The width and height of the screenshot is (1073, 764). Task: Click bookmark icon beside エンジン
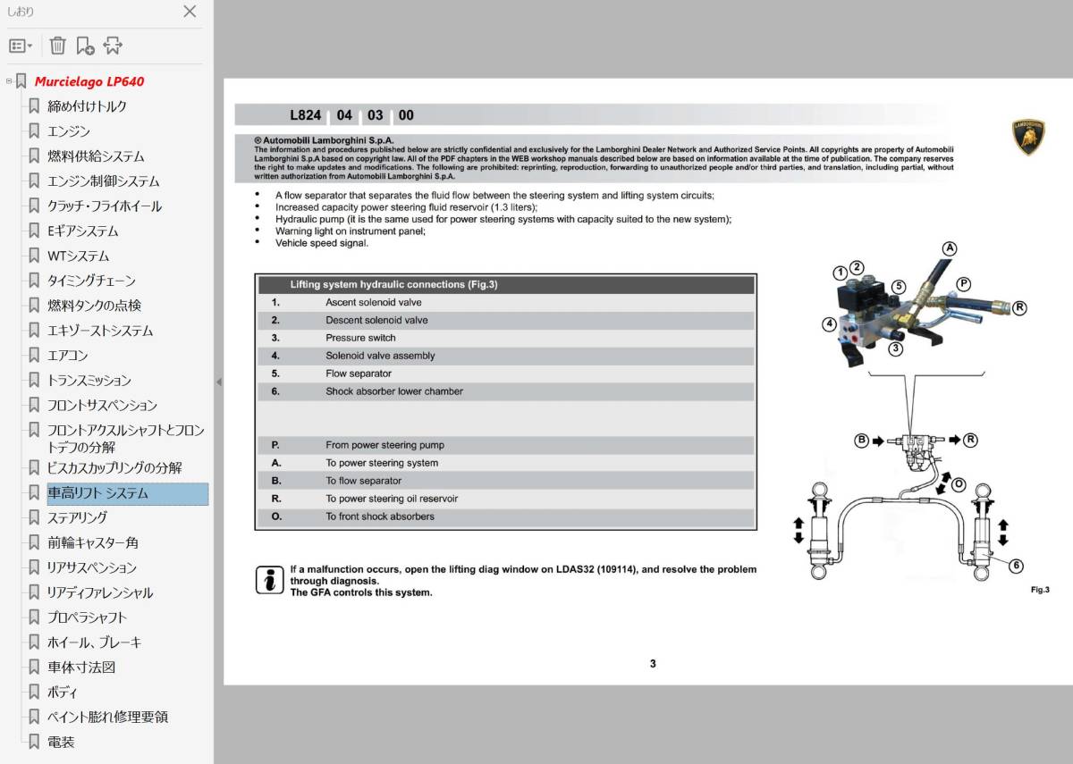point(34,131)
